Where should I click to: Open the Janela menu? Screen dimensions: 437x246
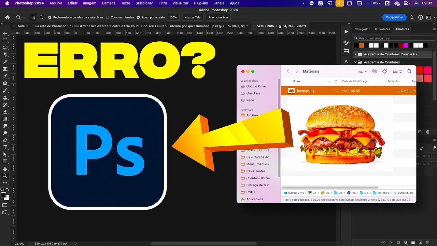pyautogui.click(x=219, y=3)
